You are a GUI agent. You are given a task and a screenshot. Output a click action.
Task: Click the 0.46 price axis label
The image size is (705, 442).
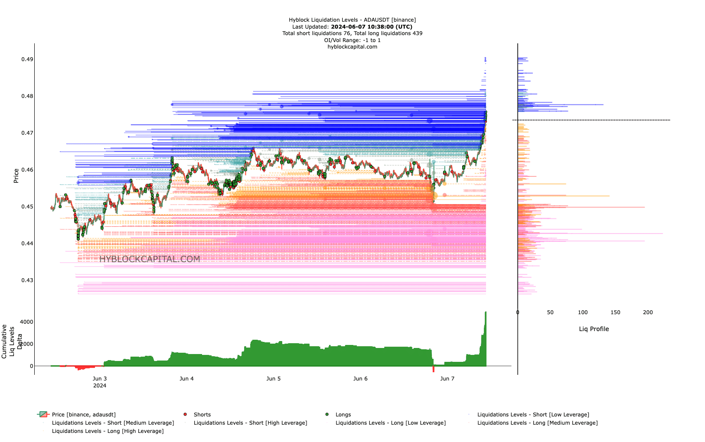point(27,170)
